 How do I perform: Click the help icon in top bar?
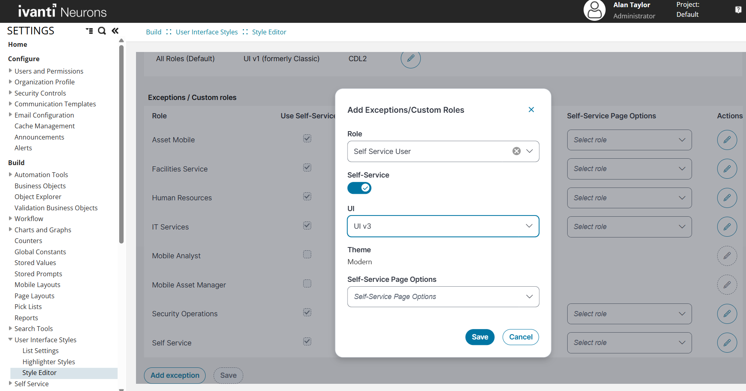point(738,10)
